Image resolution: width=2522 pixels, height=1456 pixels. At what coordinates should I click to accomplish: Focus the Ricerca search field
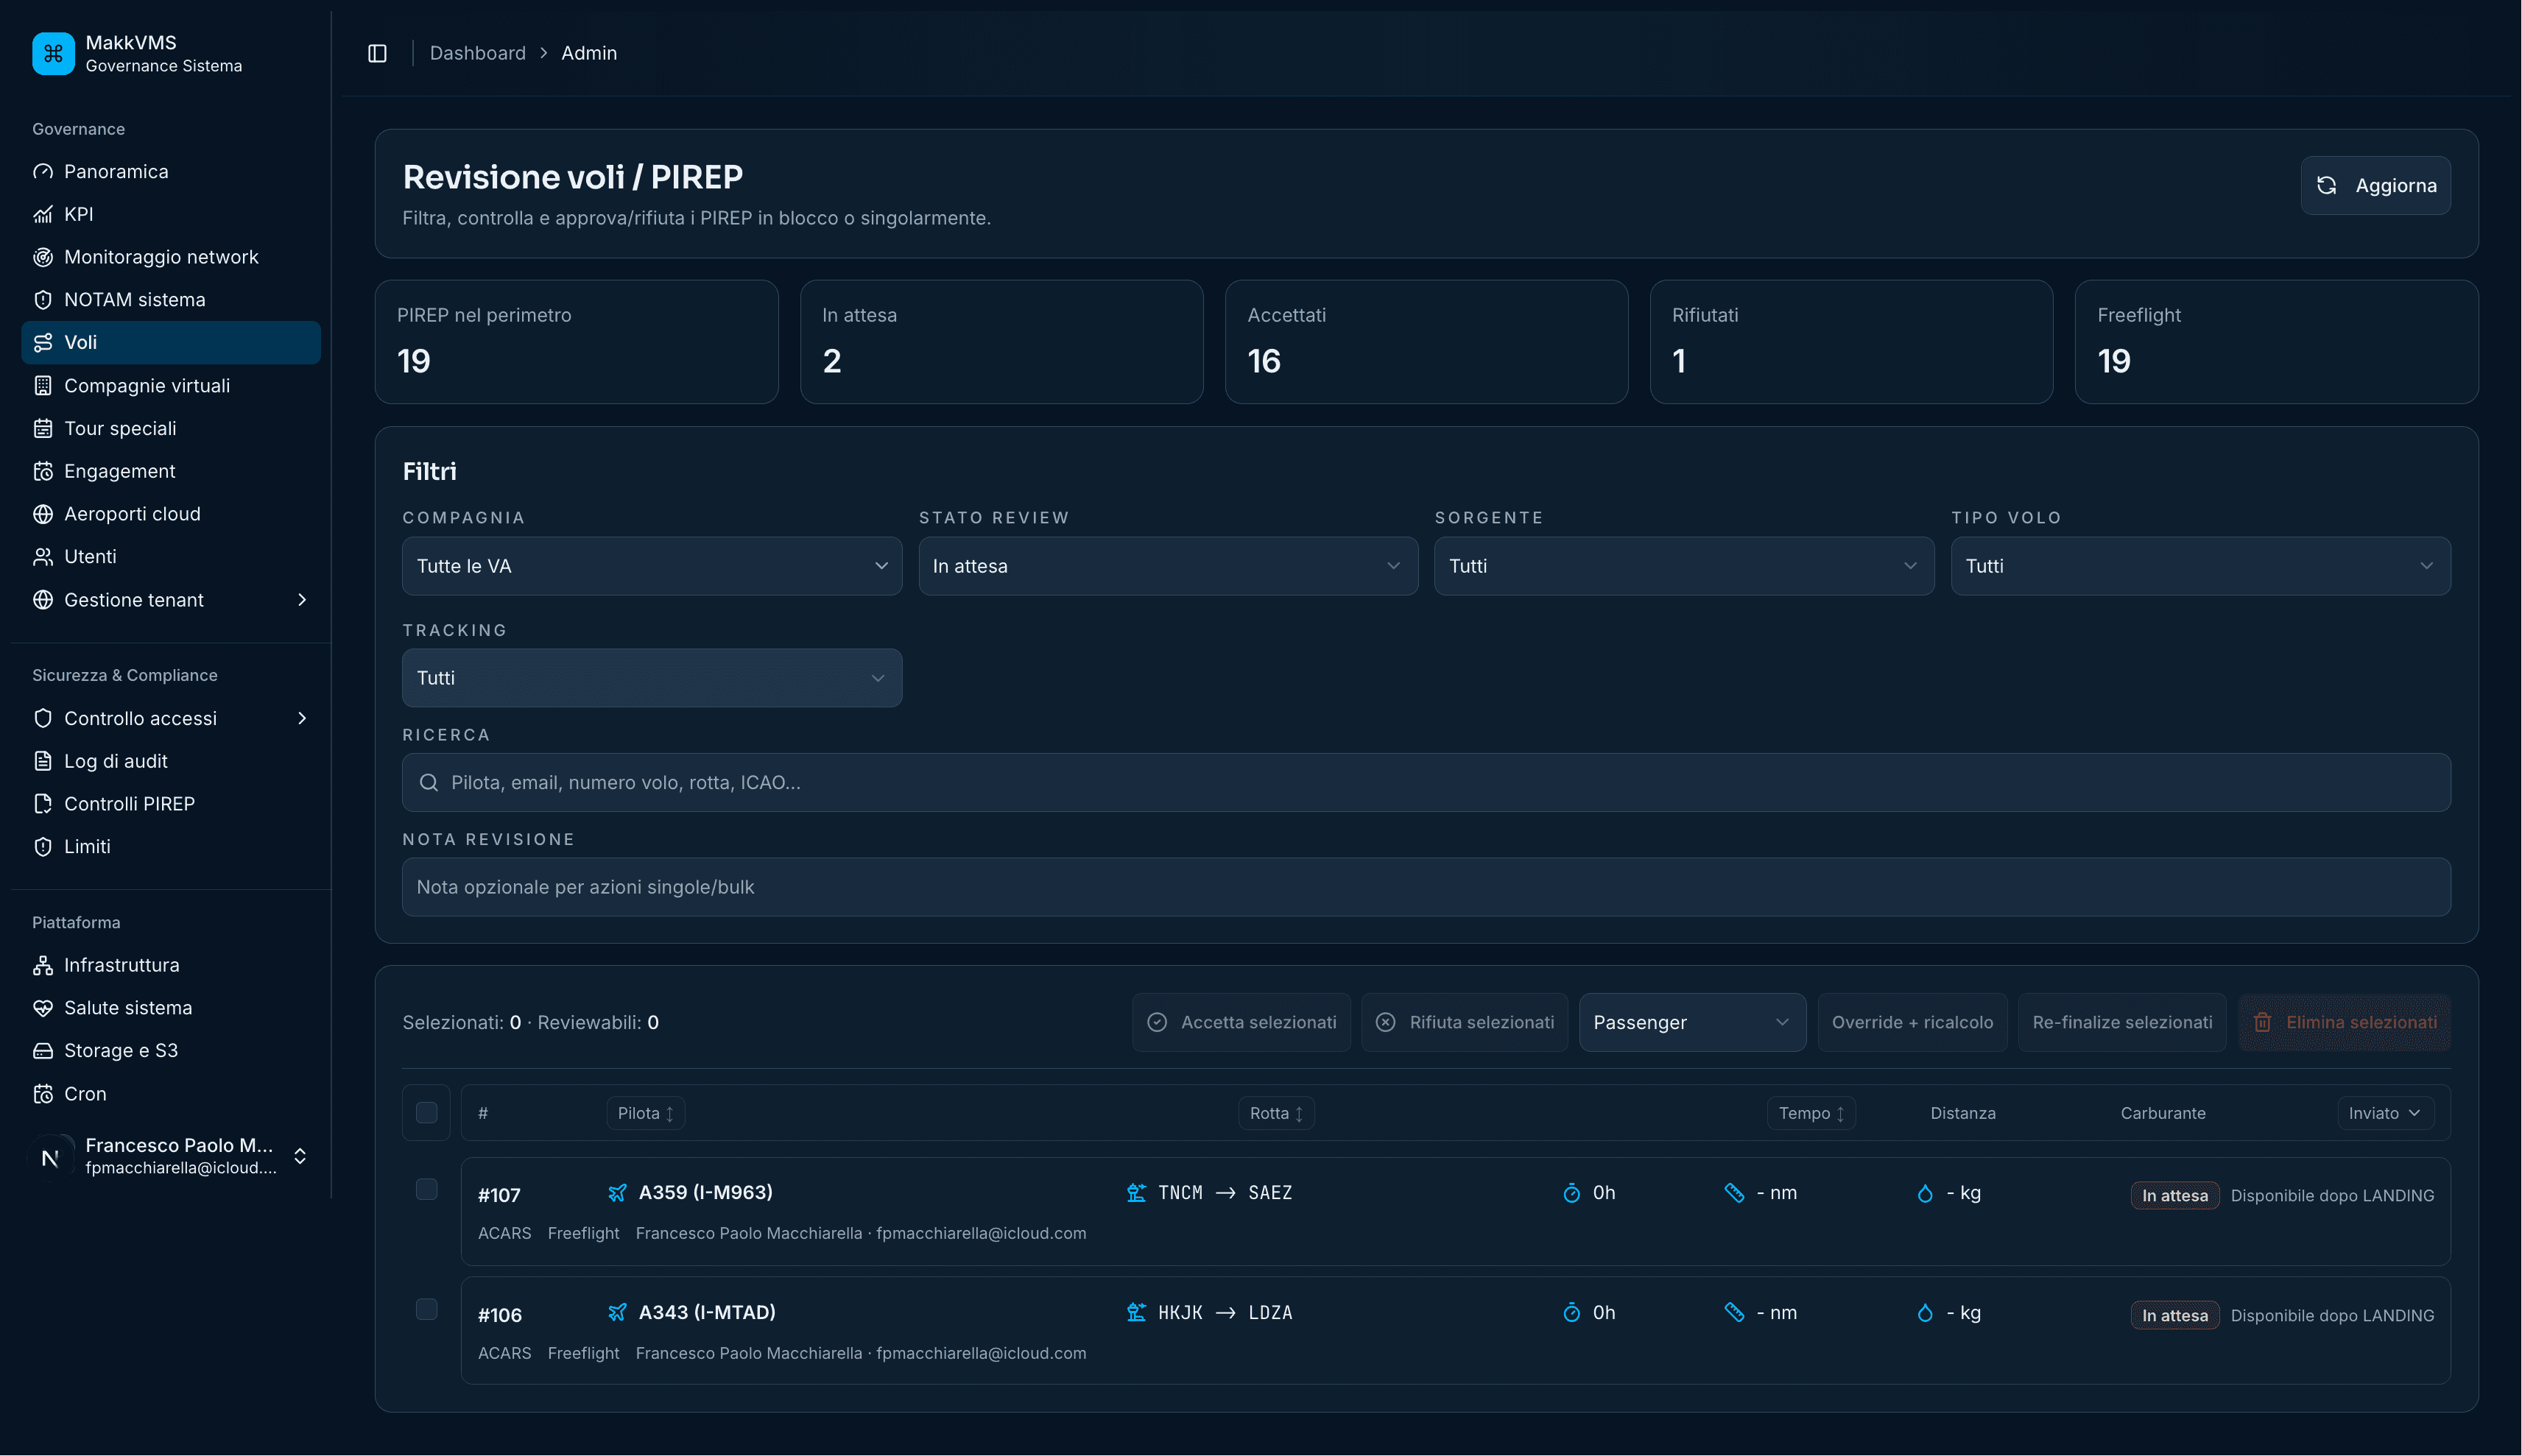(1426, 782)
